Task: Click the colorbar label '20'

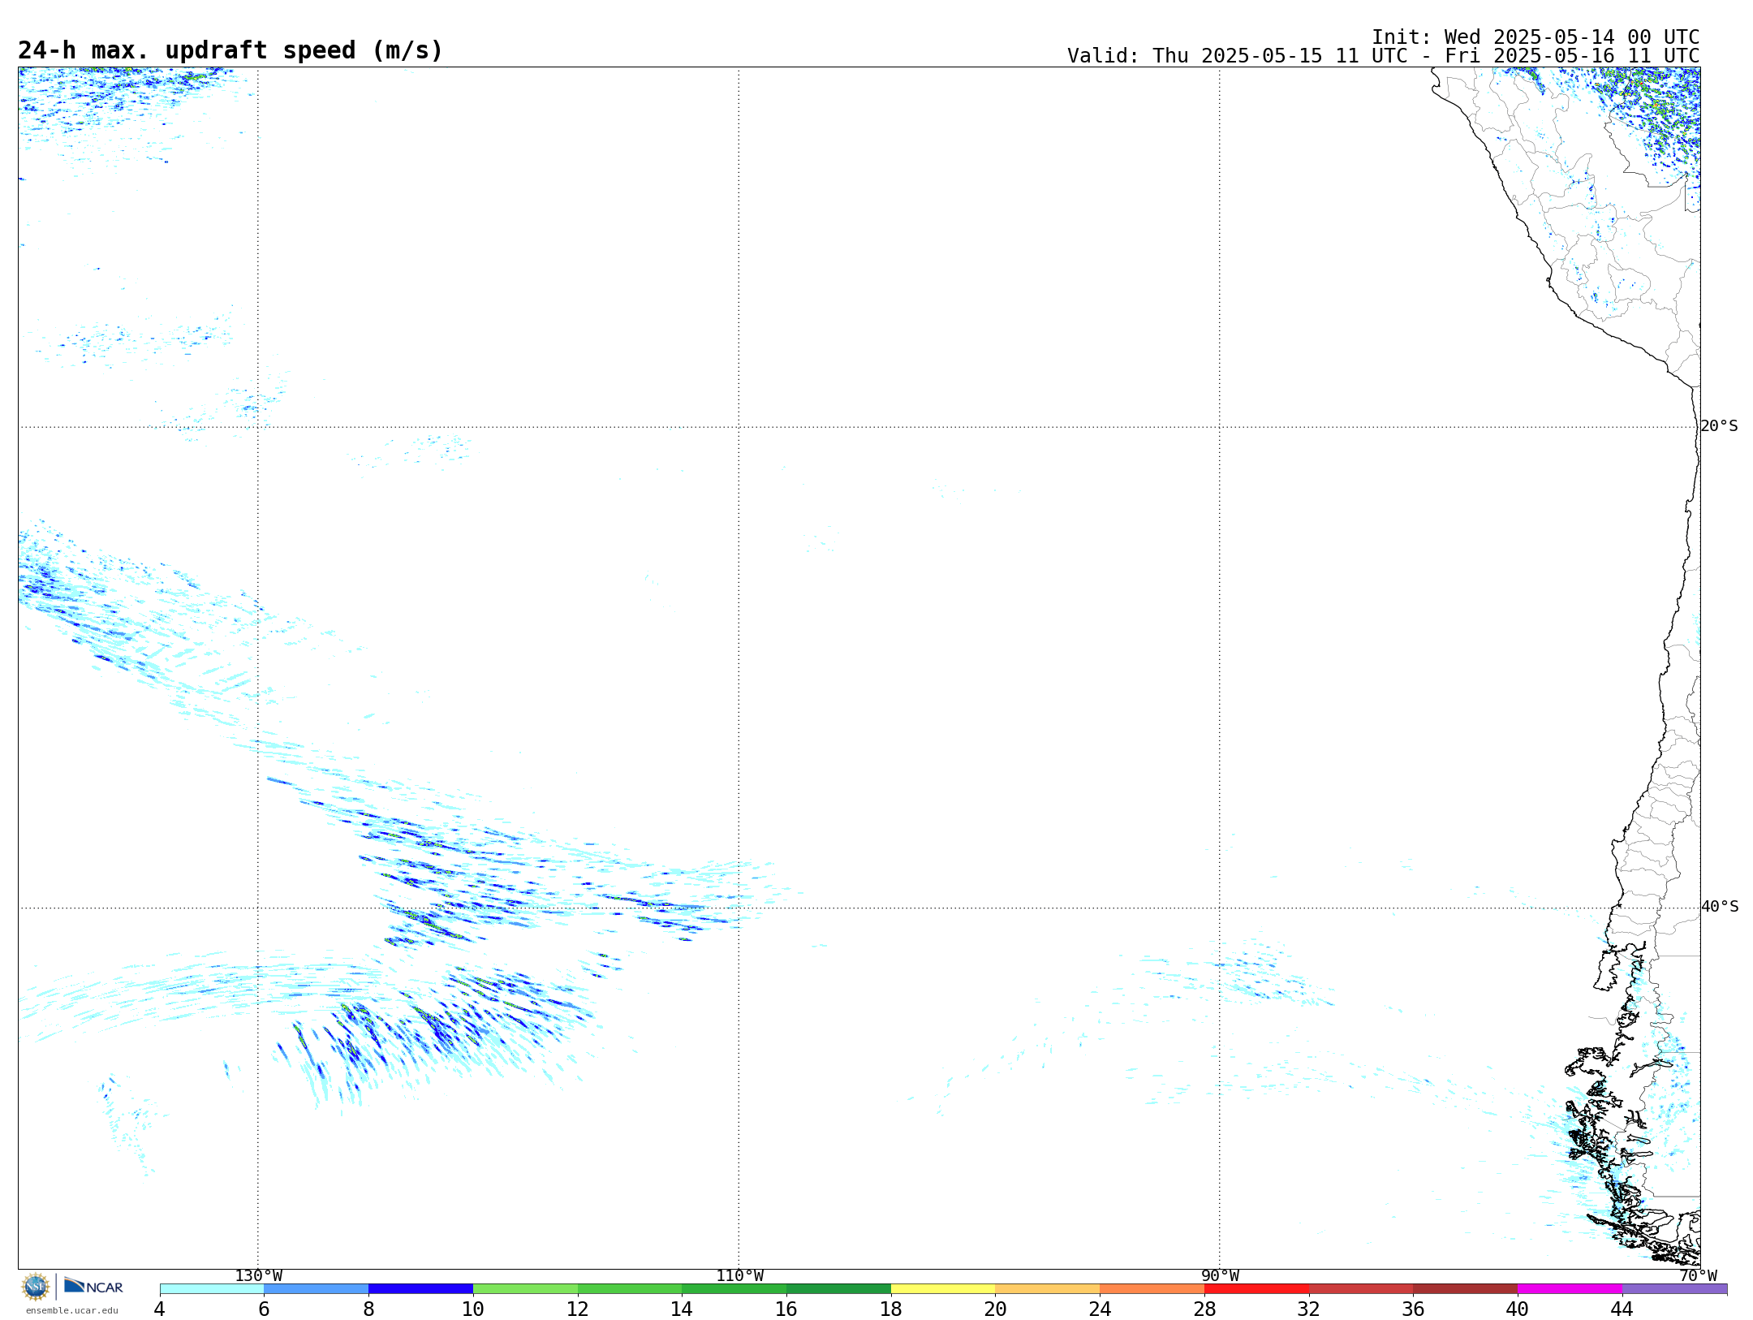Action: pyautogui.click(x=996, y=1309)
